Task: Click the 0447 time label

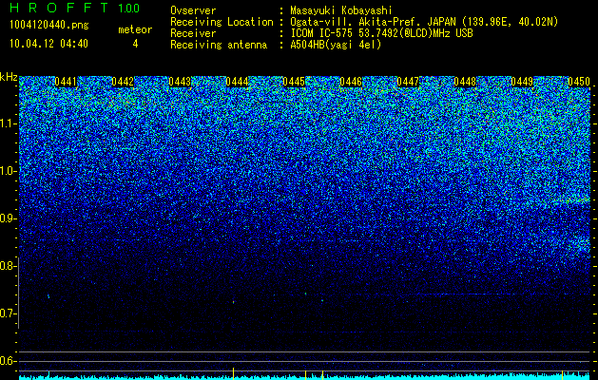Action: click(408, 82)
